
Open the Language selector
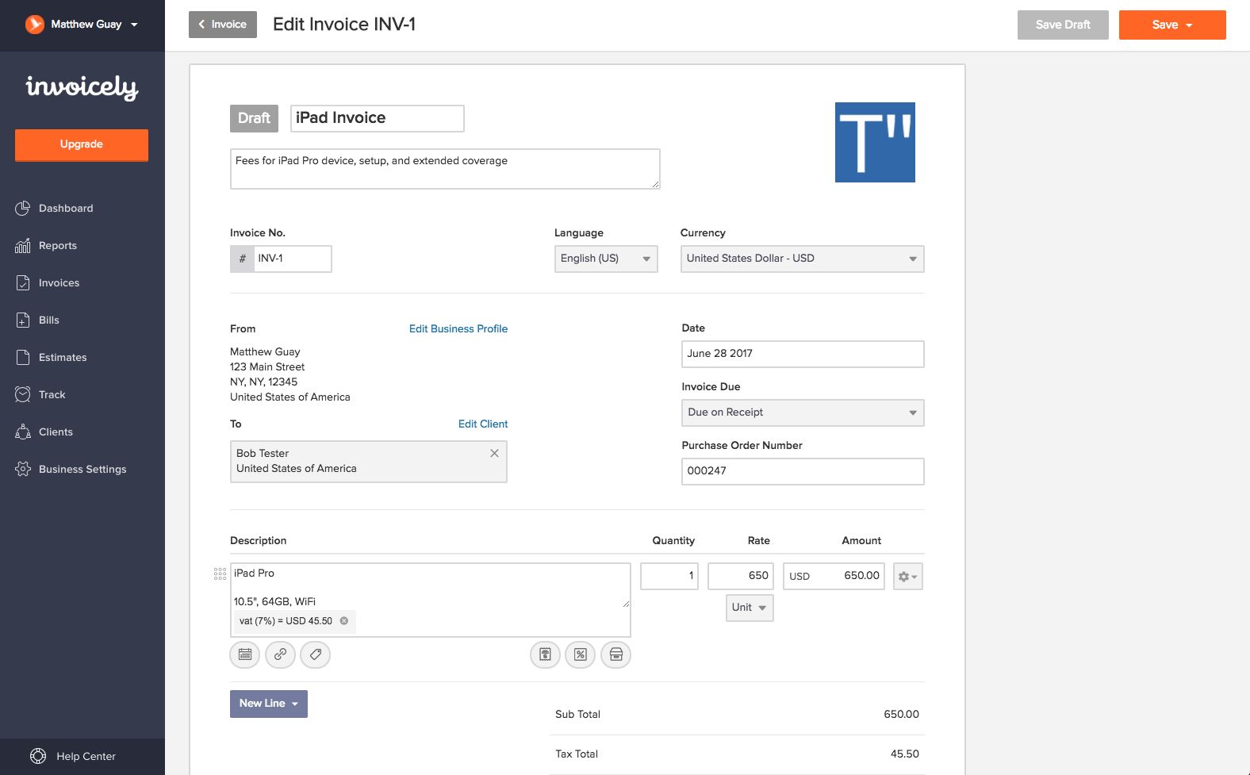tap(605, 259)
